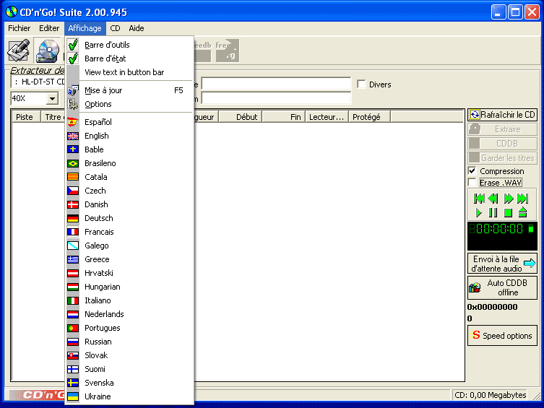
Task: Click the Mise à jour refresh icon
Action: tap(73, 90)
